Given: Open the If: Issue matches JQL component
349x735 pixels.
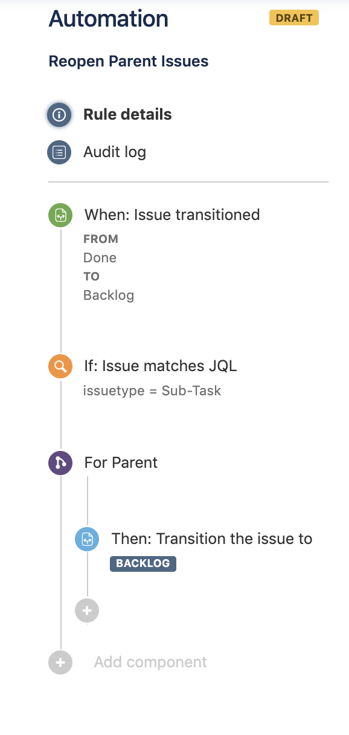Looking at the screenshot, I should pyautogui.click(x=159, y=366).
